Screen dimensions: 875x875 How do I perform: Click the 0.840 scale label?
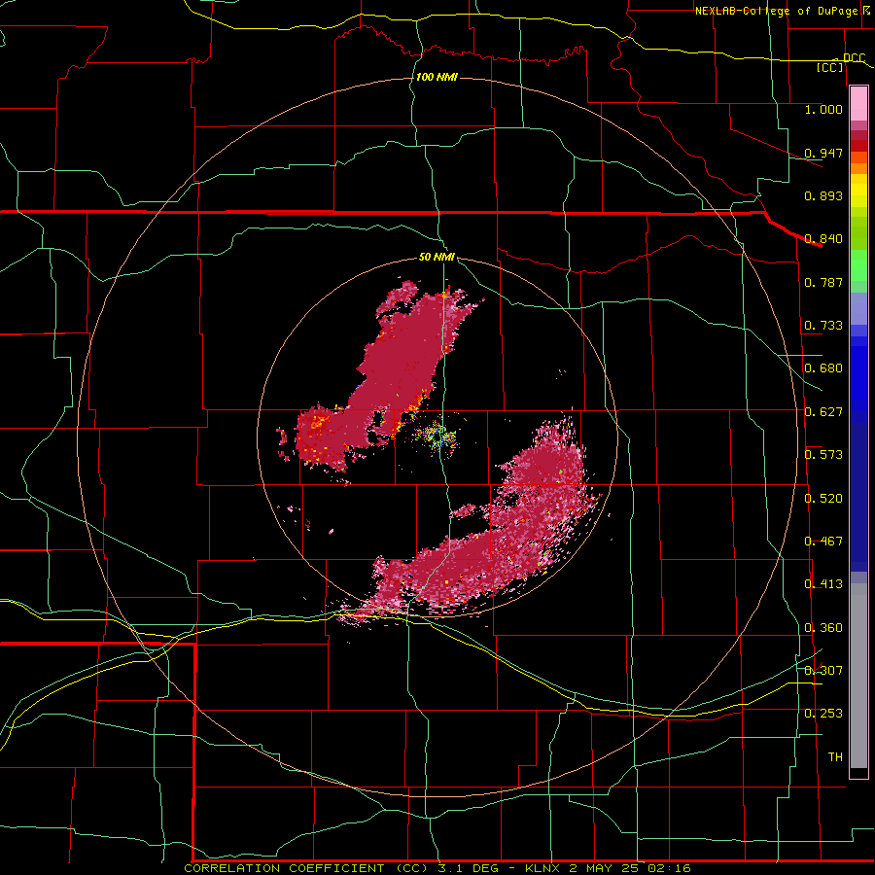click(x=823, y=239)
